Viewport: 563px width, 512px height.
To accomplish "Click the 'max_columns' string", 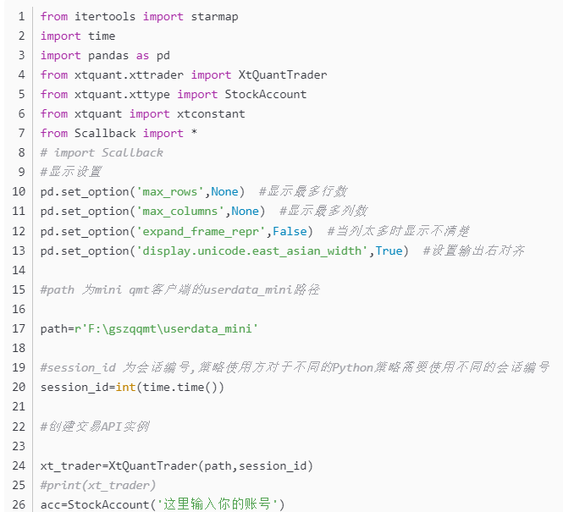I will click(179, 211).
